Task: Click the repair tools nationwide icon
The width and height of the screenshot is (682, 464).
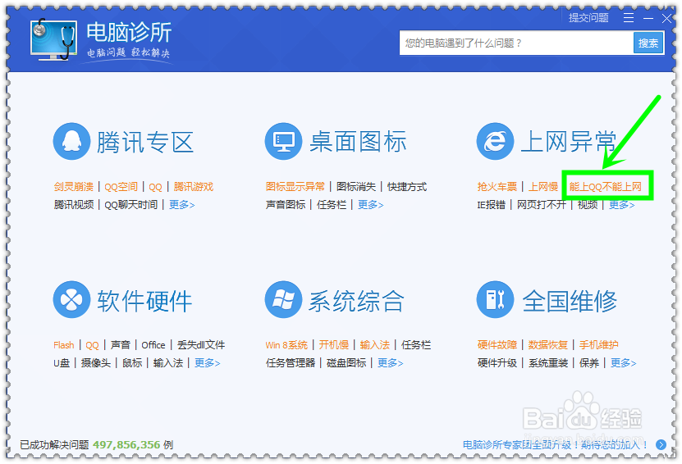Action: (x=496, y=299)
